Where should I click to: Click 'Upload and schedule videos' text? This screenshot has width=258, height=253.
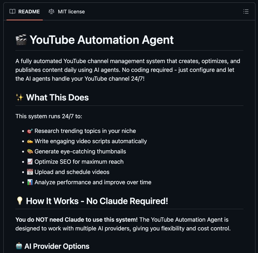(x=72, y=172)
